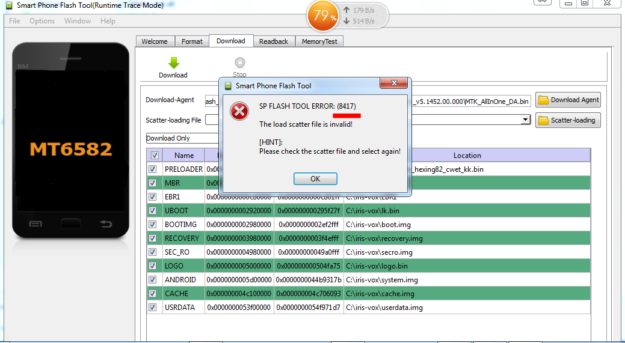Open the Help menu

pyautogui.click(x=108, y=21)
